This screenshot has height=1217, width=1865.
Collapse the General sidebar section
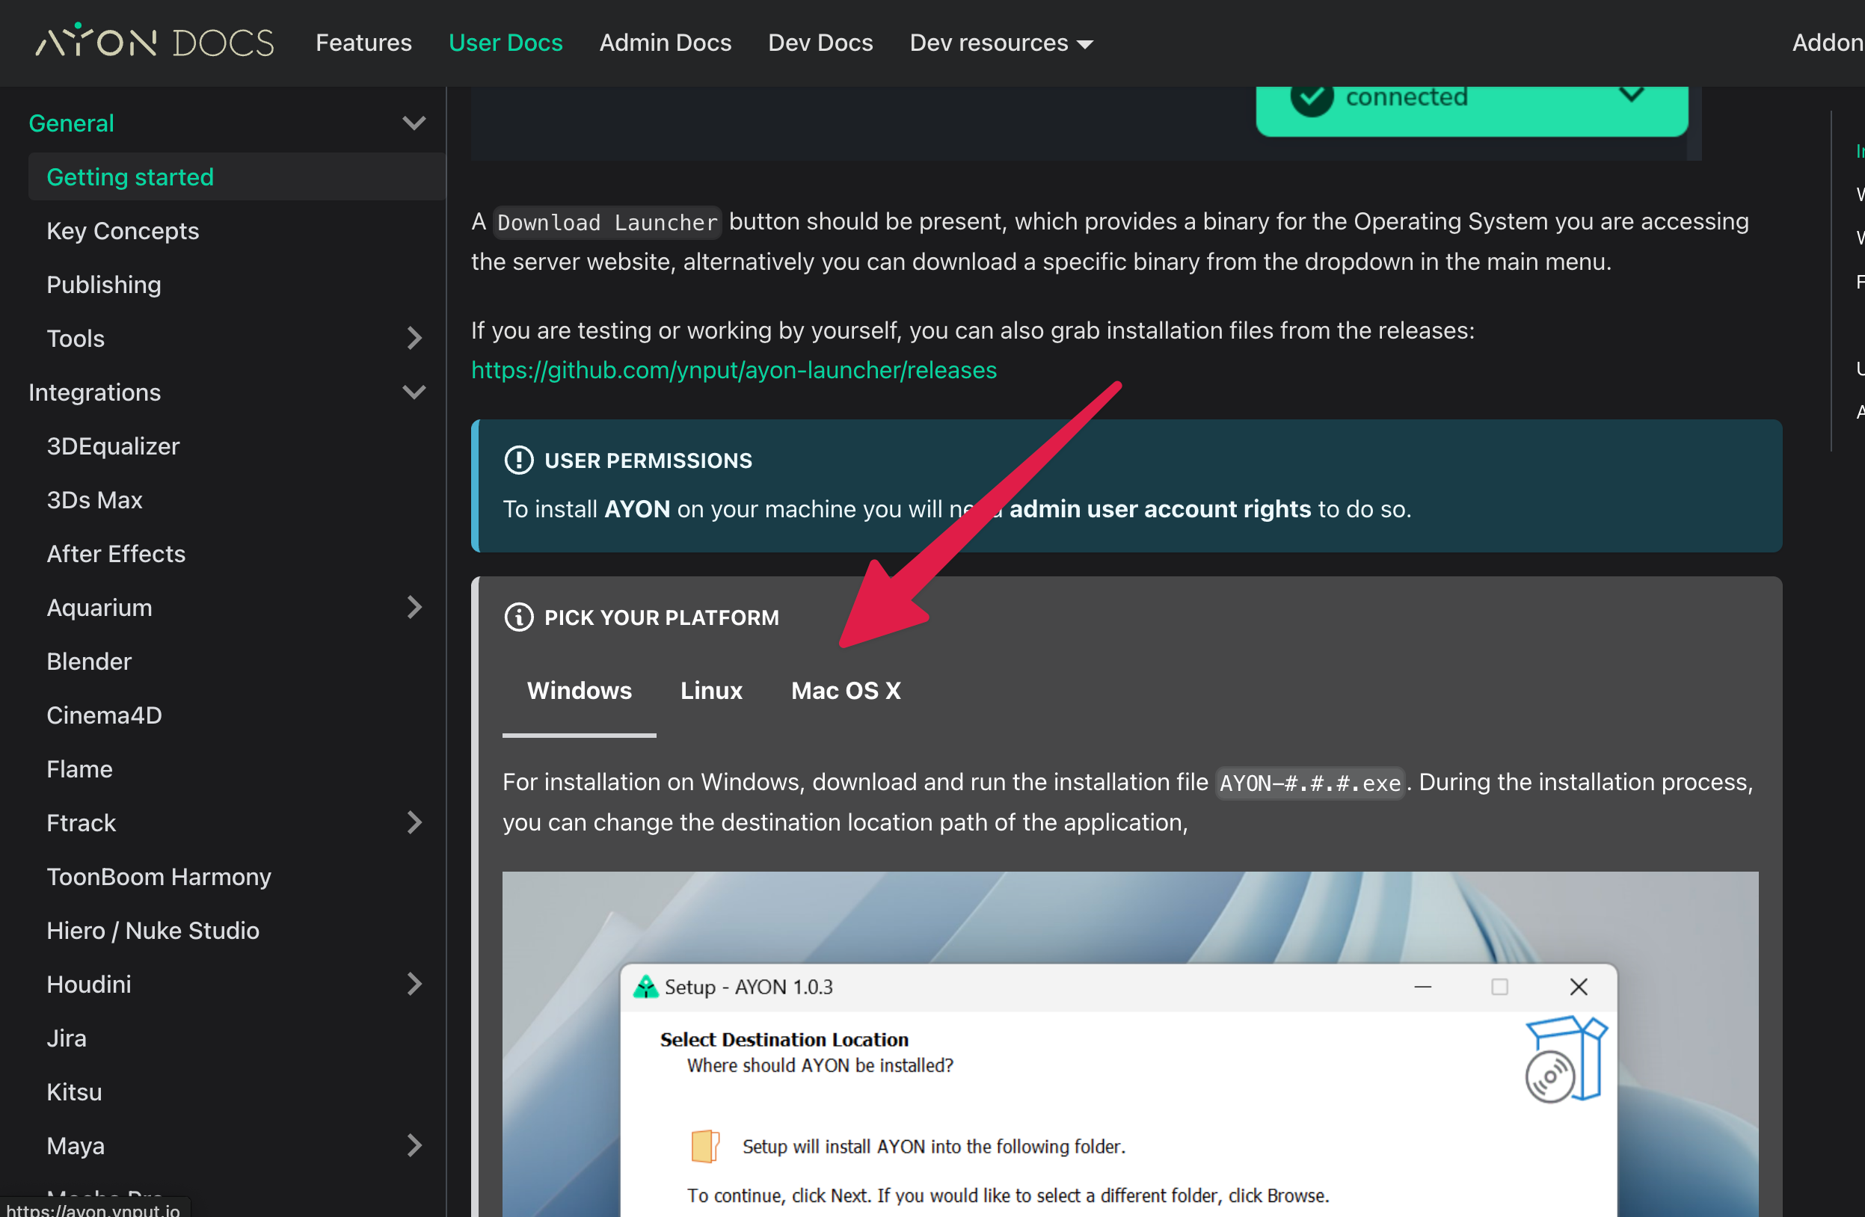coord(414,123)
